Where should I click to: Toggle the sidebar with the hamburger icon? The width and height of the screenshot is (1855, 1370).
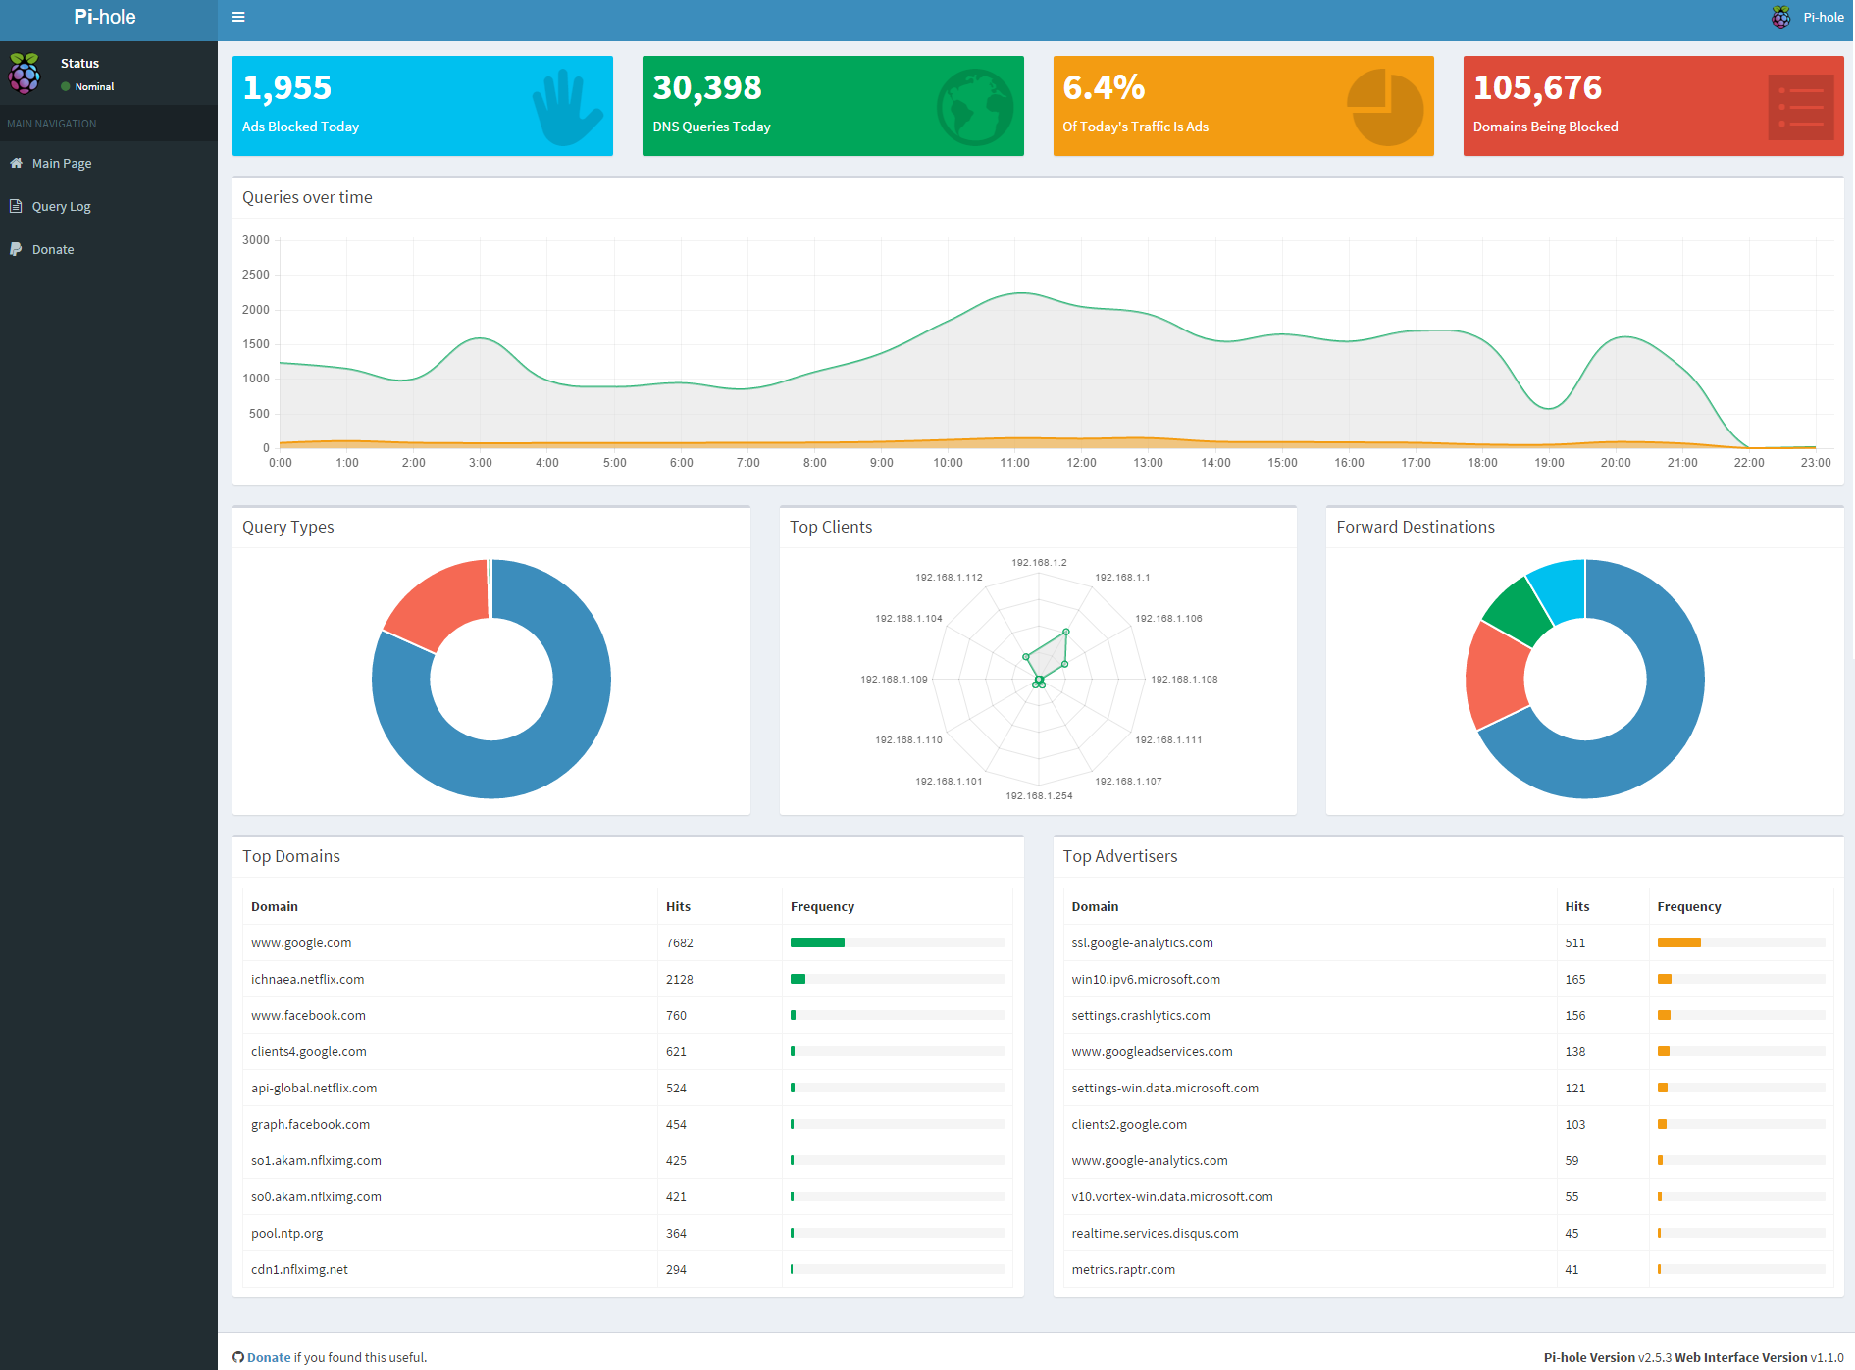coord(238,17)
